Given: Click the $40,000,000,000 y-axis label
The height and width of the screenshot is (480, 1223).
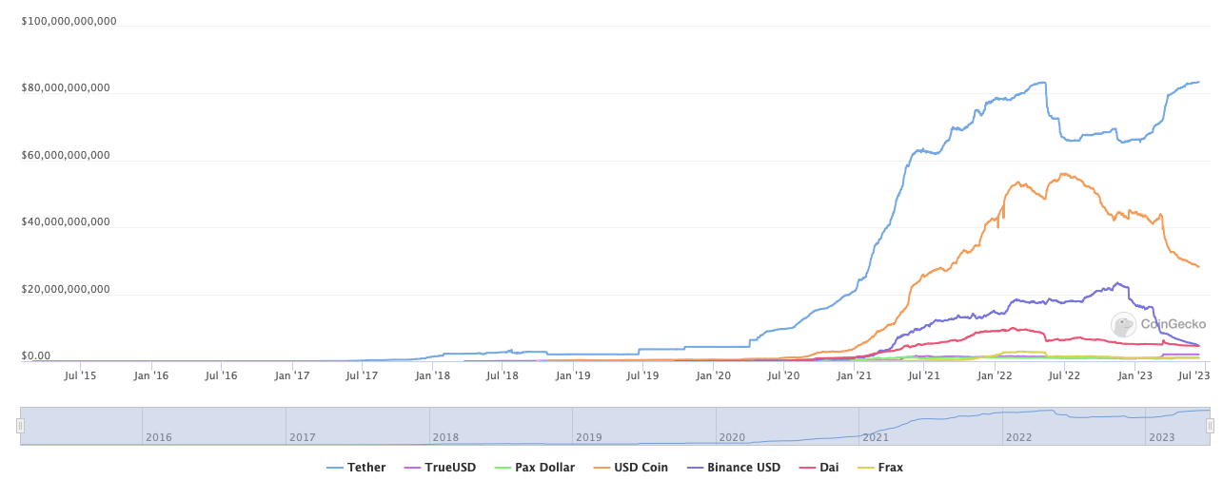Looking at the screenshot, I should [x=66, y=221].
